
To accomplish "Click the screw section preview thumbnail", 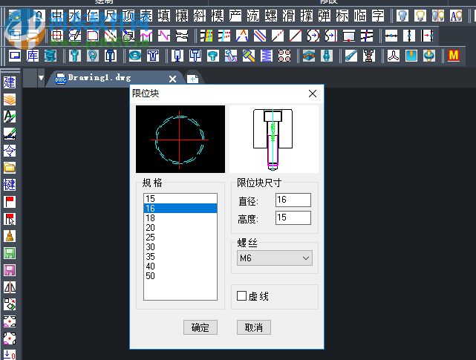I will pos(274,140).
